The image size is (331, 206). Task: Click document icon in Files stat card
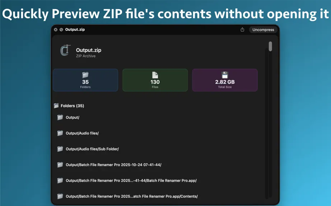tap(155, 75)
